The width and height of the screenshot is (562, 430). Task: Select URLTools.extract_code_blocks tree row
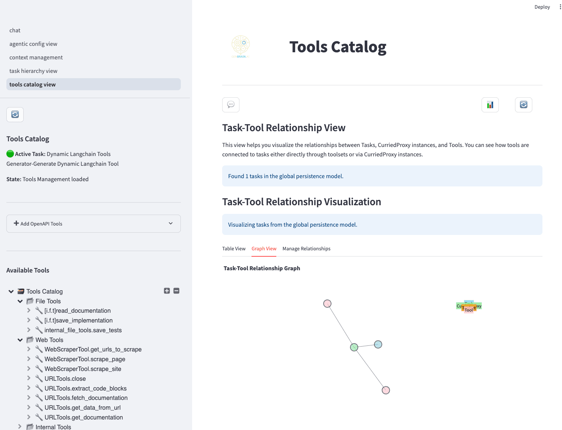click(85, 388)
